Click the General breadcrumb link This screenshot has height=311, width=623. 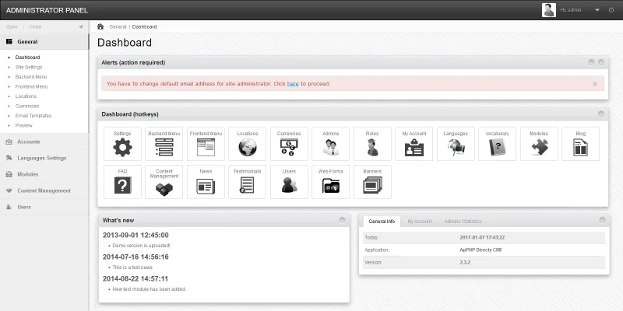pyautogui.click(x=118, y=27)
